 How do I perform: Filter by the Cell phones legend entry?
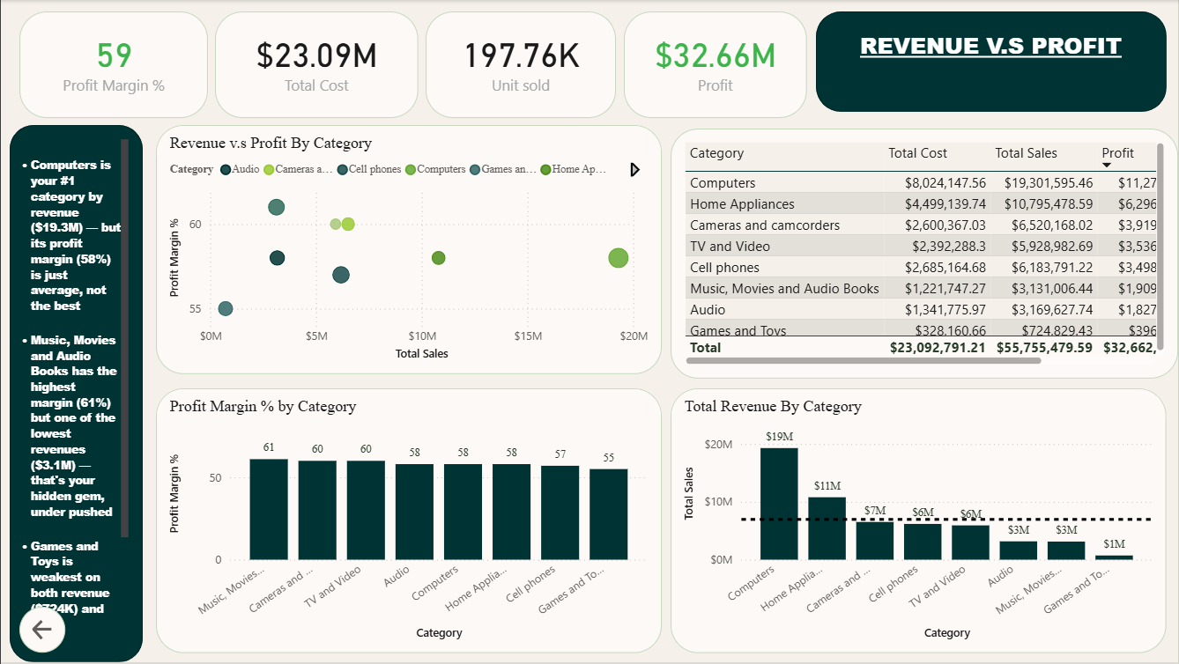(368, 169)
